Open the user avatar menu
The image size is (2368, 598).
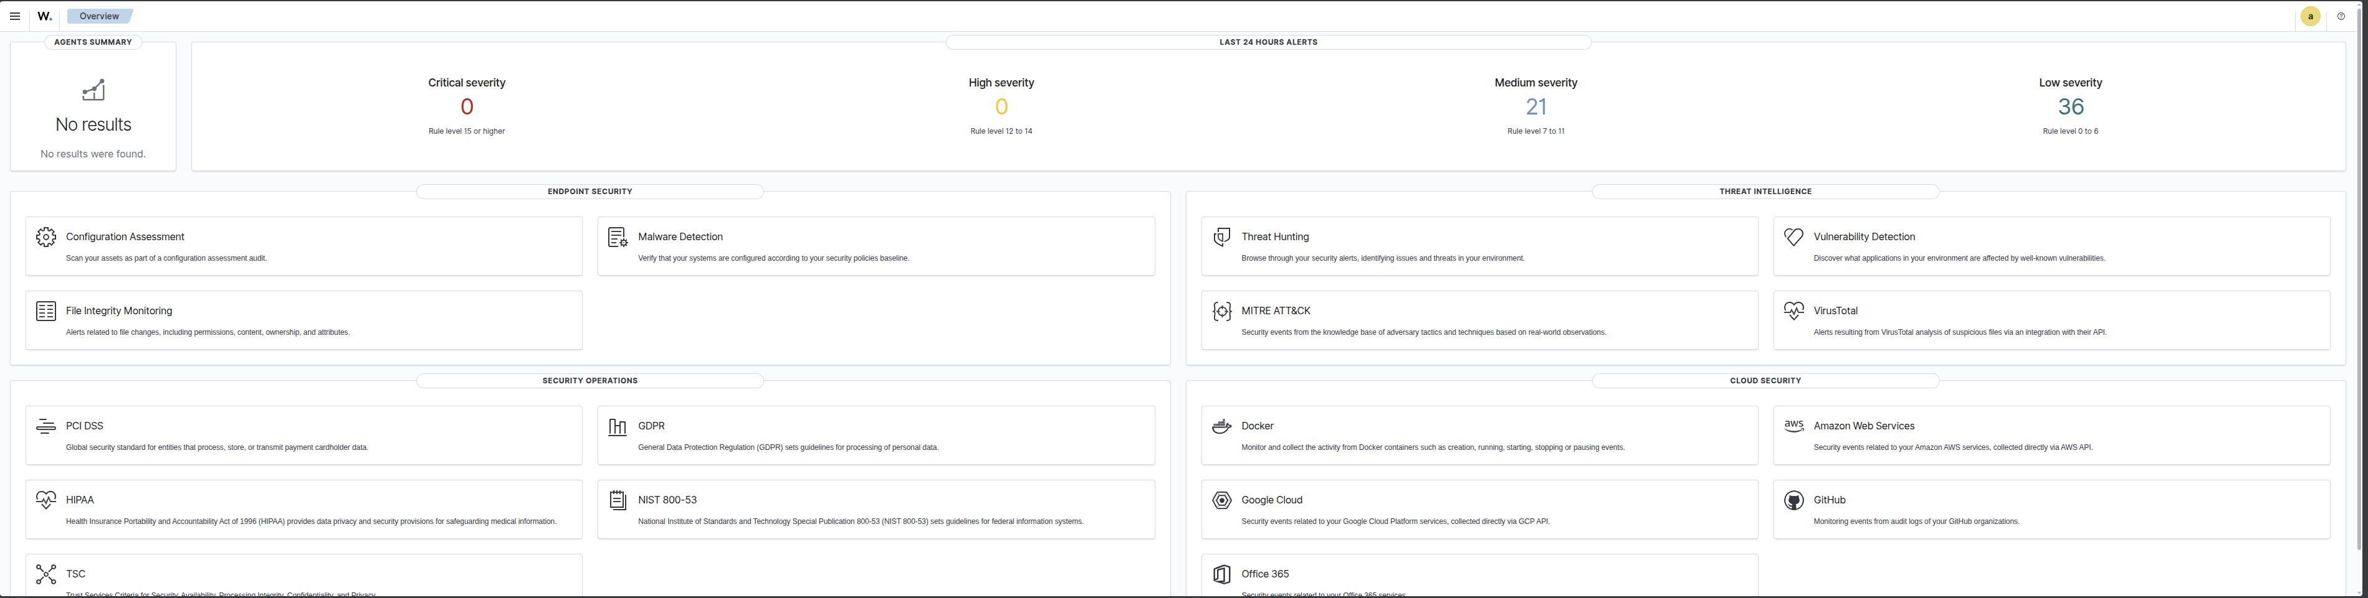pos(2310,16)
